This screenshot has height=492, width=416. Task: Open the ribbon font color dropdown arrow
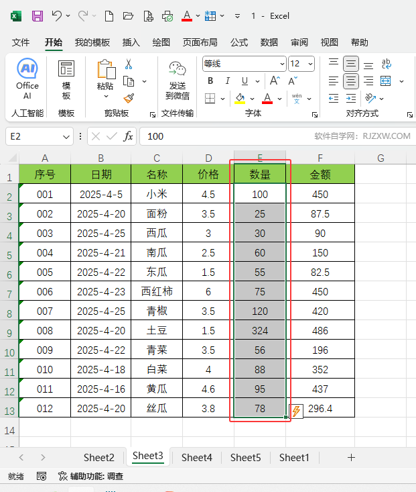280,99
